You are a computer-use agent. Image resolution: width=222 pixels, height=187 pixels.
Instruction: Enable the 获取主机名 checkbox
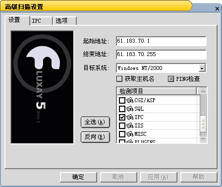119,79
